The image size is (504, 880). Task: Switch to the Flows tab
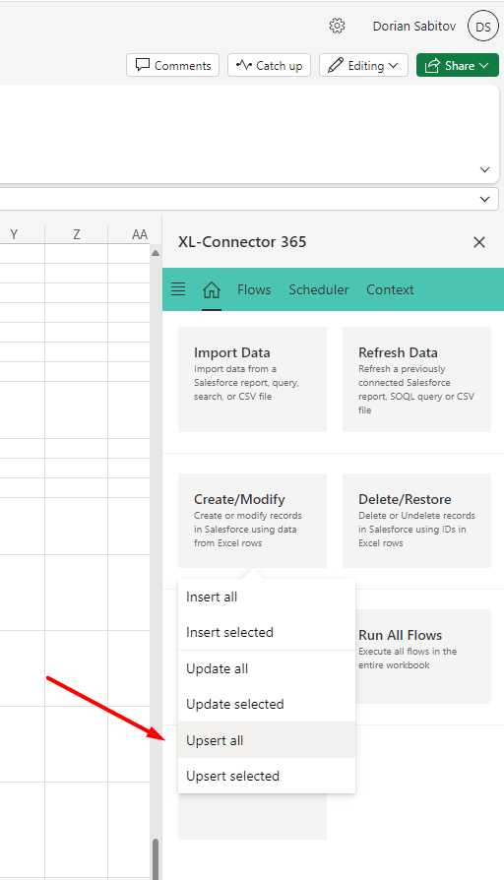click(x=254, y=289)
